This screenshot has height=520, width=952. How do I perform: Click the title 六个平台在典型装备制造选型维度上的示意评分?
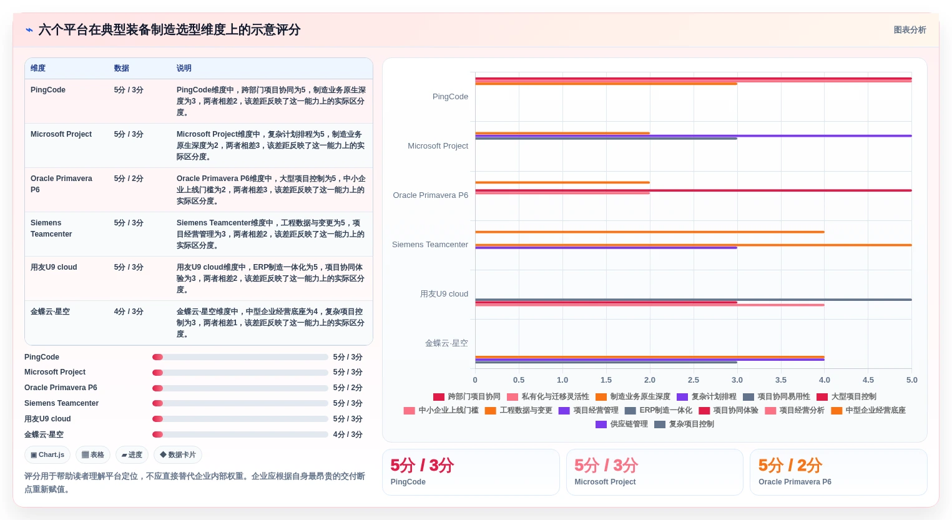[x=169, y=30]
